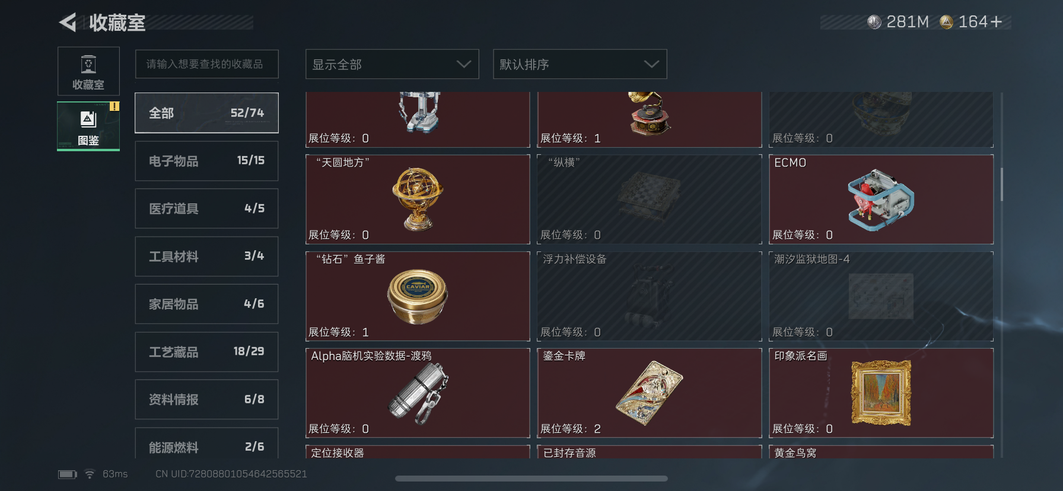Open the 资料情报 6/8 category
Screen dimensions: 1063x491
point(206,399)
